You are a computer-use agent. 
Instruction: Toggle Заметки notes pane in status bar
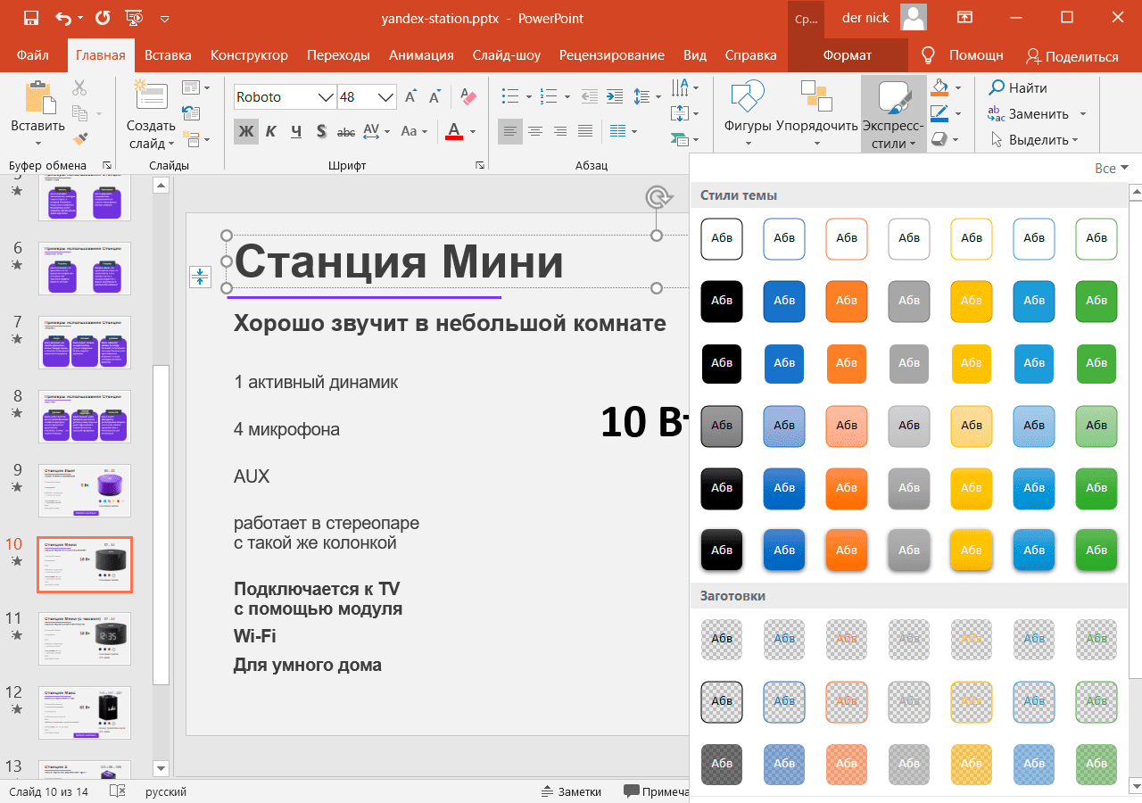click(571, 791)
